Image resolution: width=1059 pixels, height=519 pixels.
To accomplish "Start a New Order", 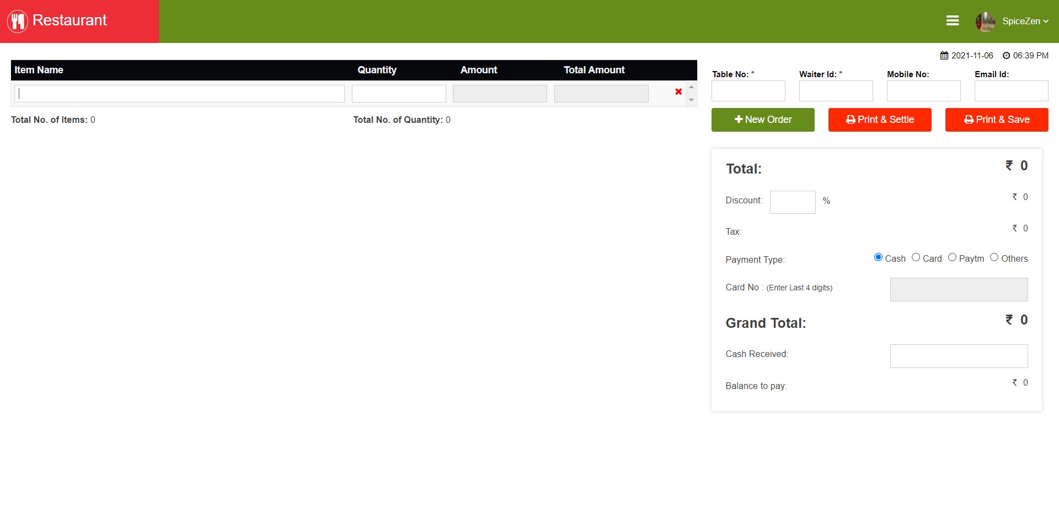I will point(763,120).
